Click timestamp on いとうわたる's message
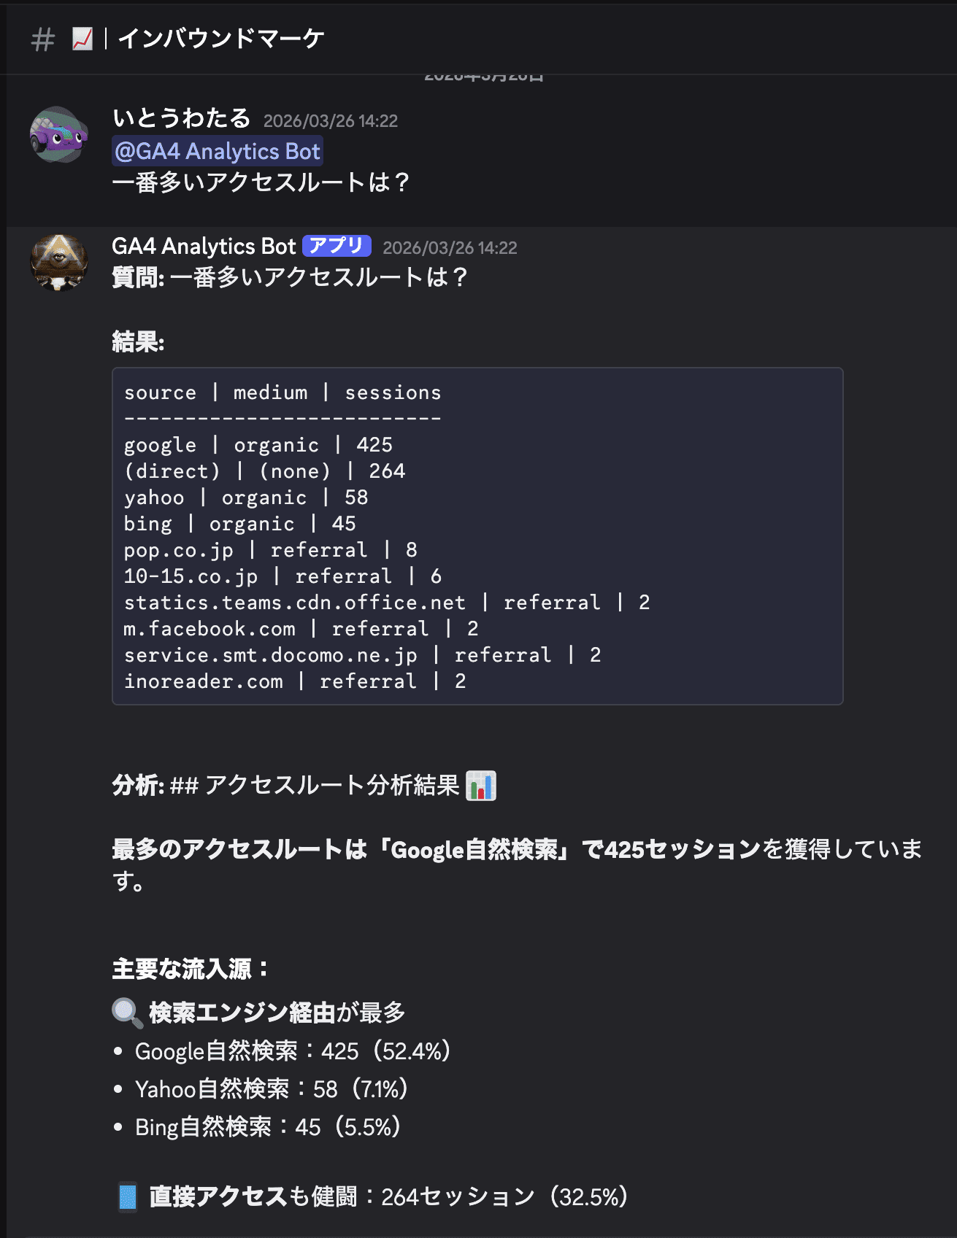 point(330,121)
